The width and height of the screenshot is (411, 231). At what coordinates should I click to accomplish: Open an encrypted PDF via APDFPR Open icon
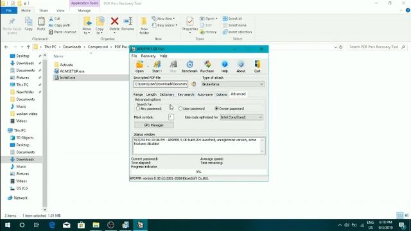point(139,67)
